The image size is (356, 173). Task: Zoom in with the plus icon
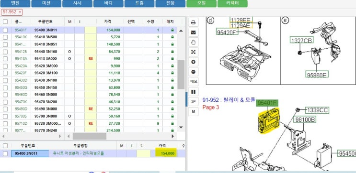pyautogui.click(x=193, y=62)
